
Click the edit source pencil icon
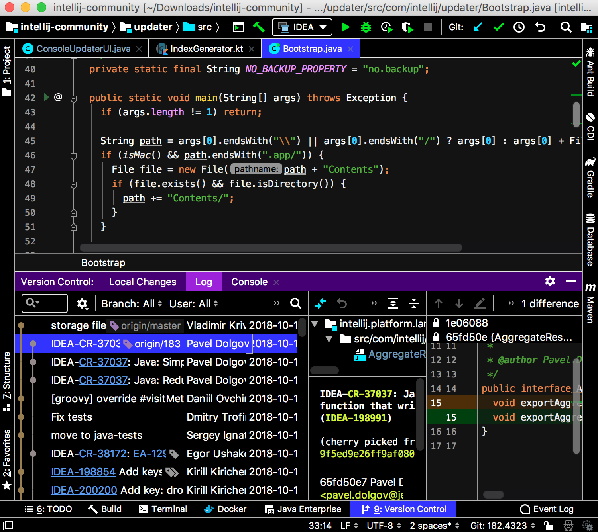(480, 303)
